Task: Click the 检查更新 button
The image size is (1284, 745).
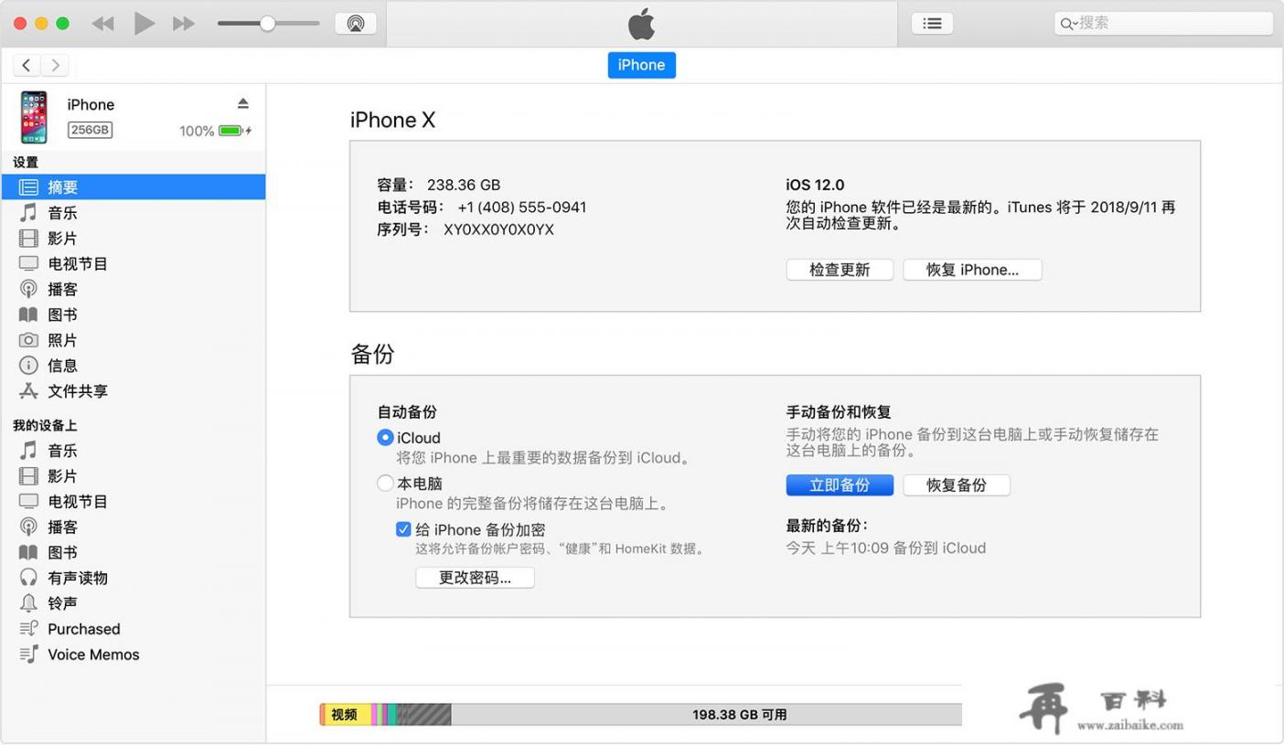Action: 840,270
